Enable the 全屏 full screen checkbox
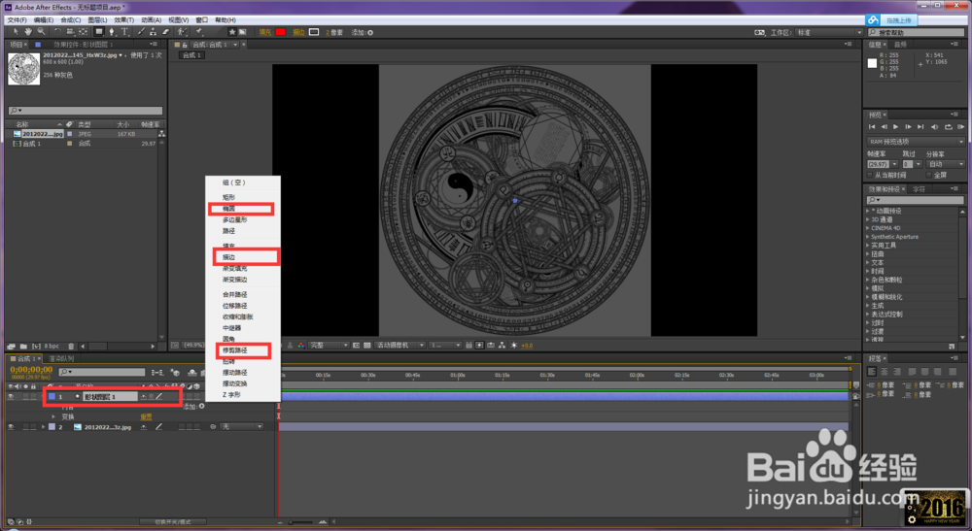This screenshot has width=972, height=531. (x=928, y=175)
